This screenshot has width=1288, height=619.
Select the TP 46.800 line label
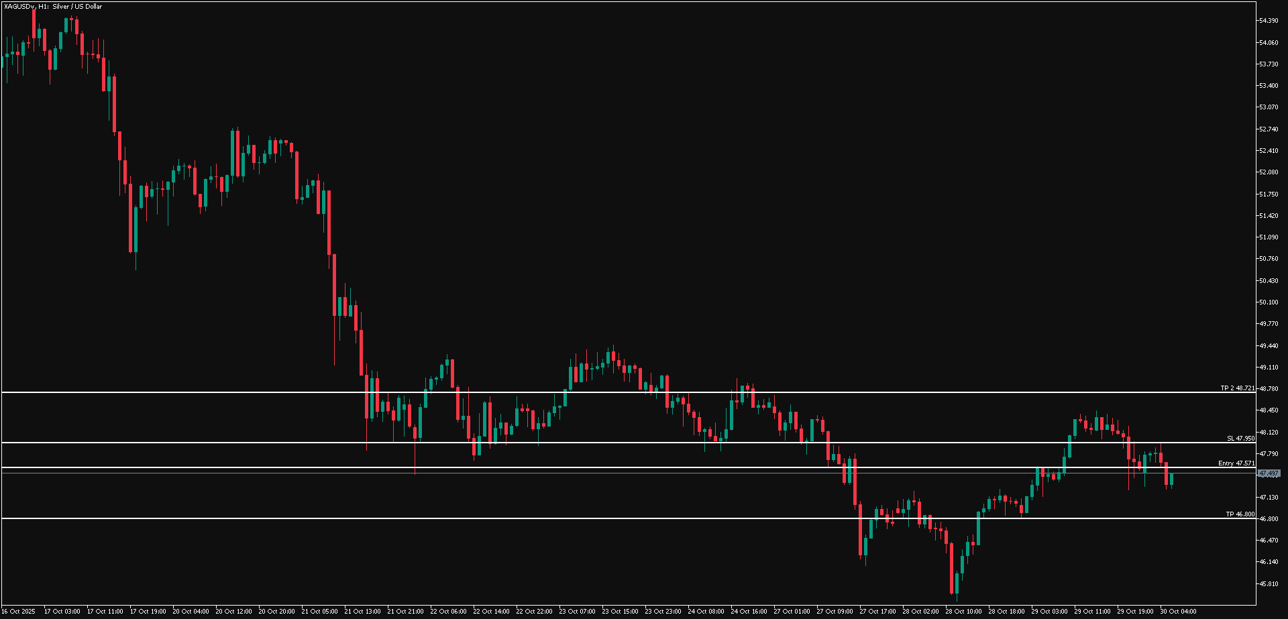click(1240, 514)
